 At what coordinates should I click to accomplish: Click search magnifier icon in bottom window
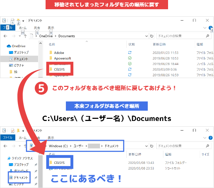tap(208, 146)
